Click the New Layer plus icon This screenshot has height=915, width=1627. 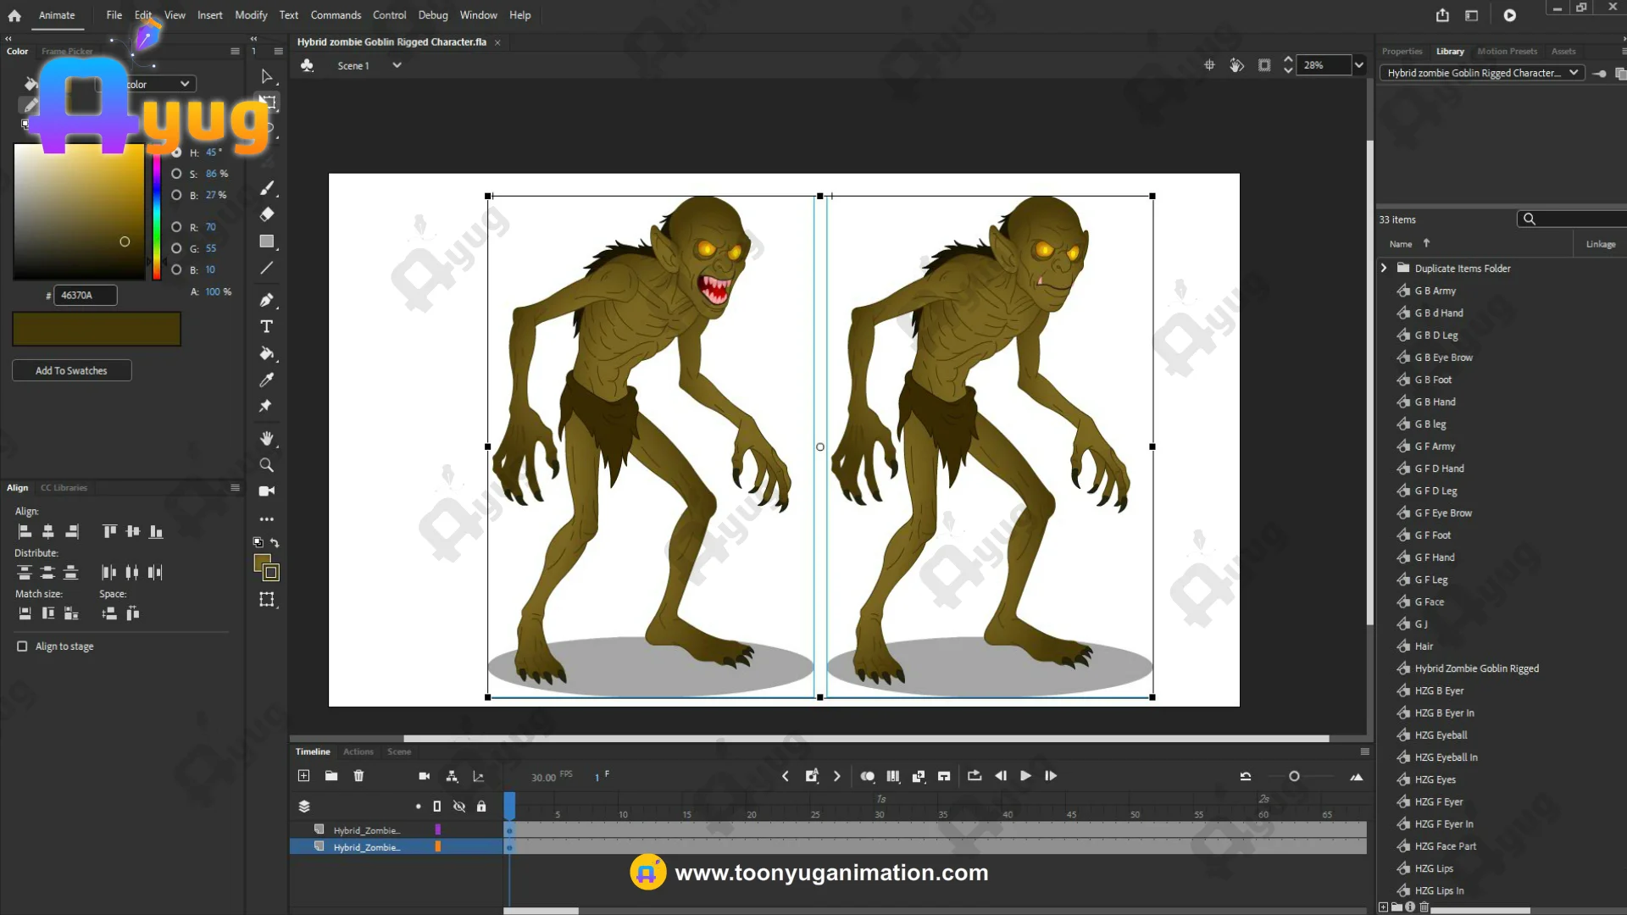[x=304, y=776]
